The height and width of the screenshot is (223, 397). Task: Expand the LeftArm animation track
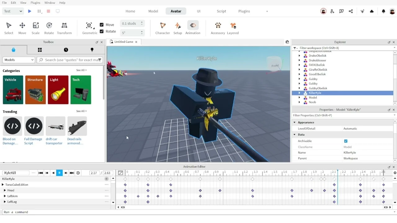pyautogui.click(x=5, y=196)
